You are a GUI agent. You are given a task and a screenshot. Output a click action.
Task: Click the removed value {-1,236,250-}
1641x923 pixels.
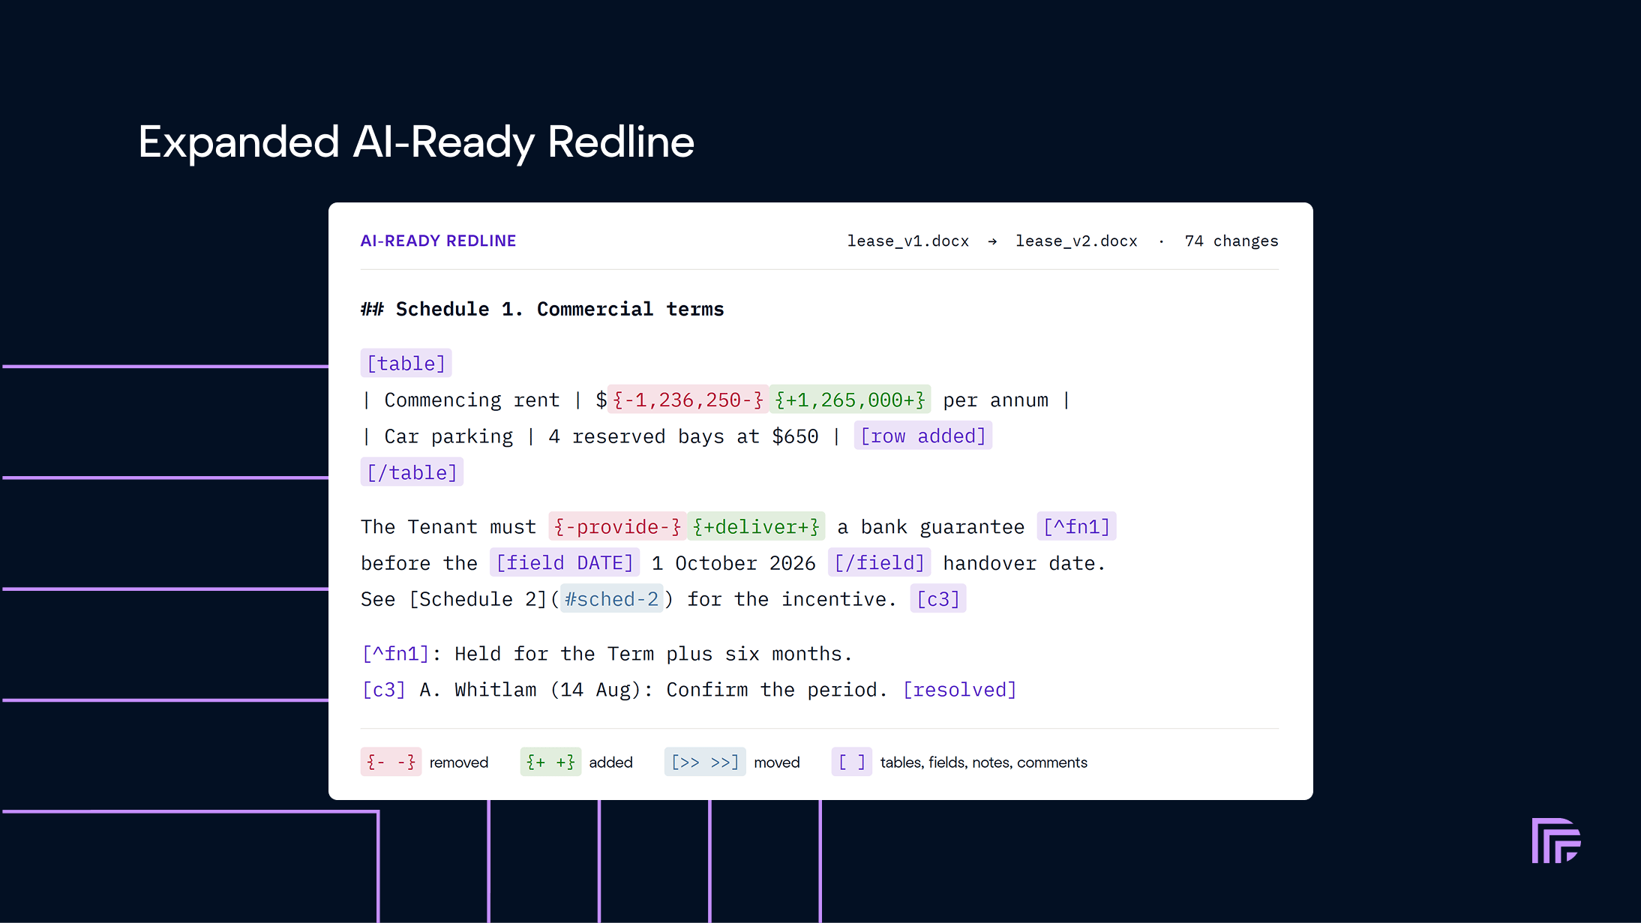pos(688,400)
